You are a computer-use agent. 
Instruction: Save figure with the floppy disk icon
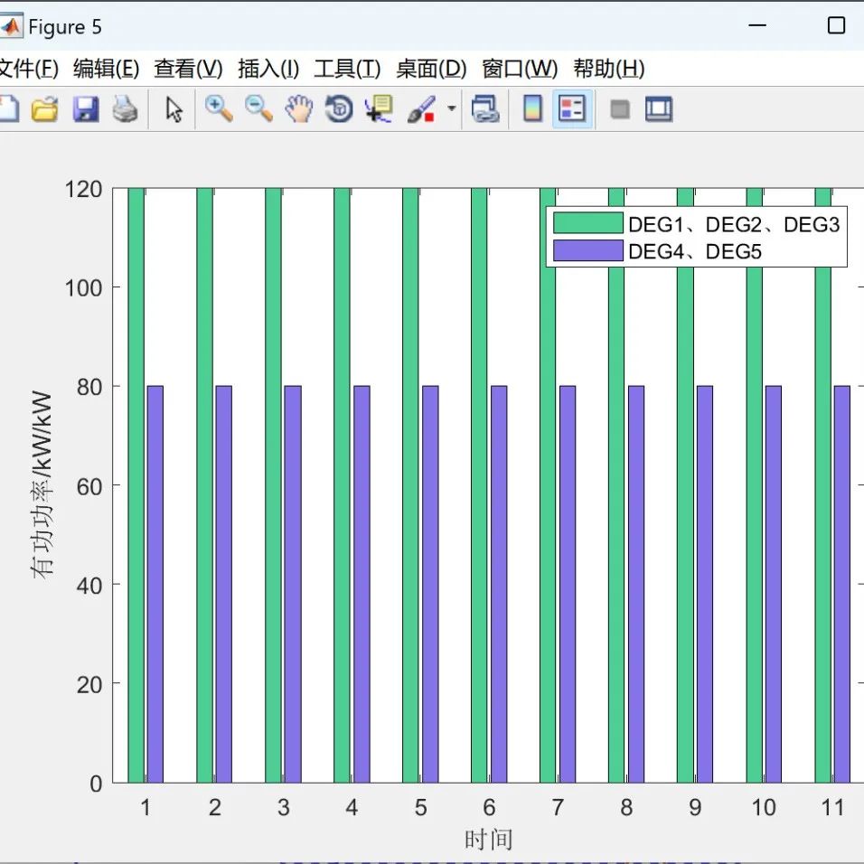[x=86, y=108]
